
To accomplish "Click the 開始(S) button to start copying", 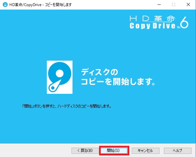I will pos(114,151).
